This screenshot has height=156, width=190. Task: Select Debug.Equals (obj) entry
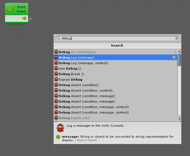click(x=74, y=118)
